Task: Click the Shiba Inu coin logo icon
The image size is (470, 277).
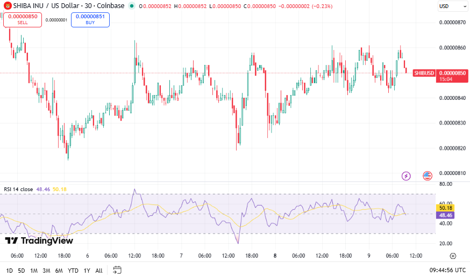Action: [7, 6]
